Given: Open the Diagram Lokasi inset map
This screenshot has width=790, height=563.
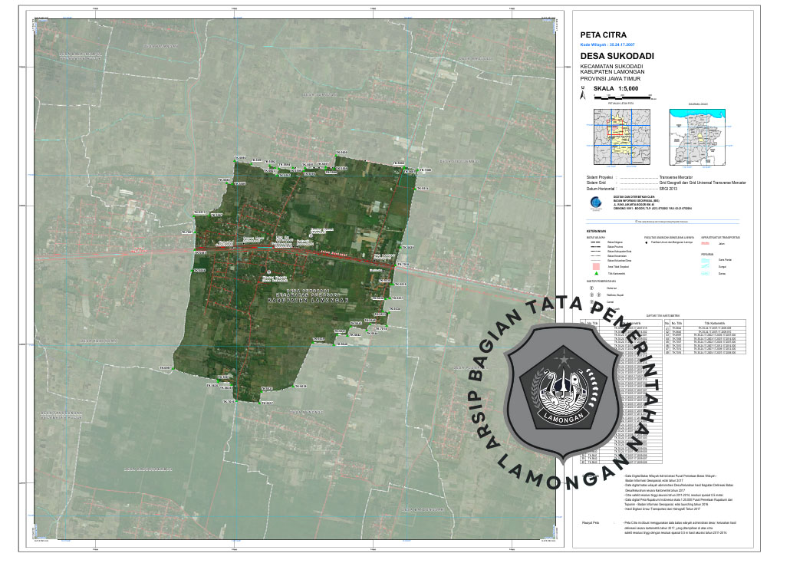Looking at the screenshot, I should pyautogui.click(x=698, y=135).
